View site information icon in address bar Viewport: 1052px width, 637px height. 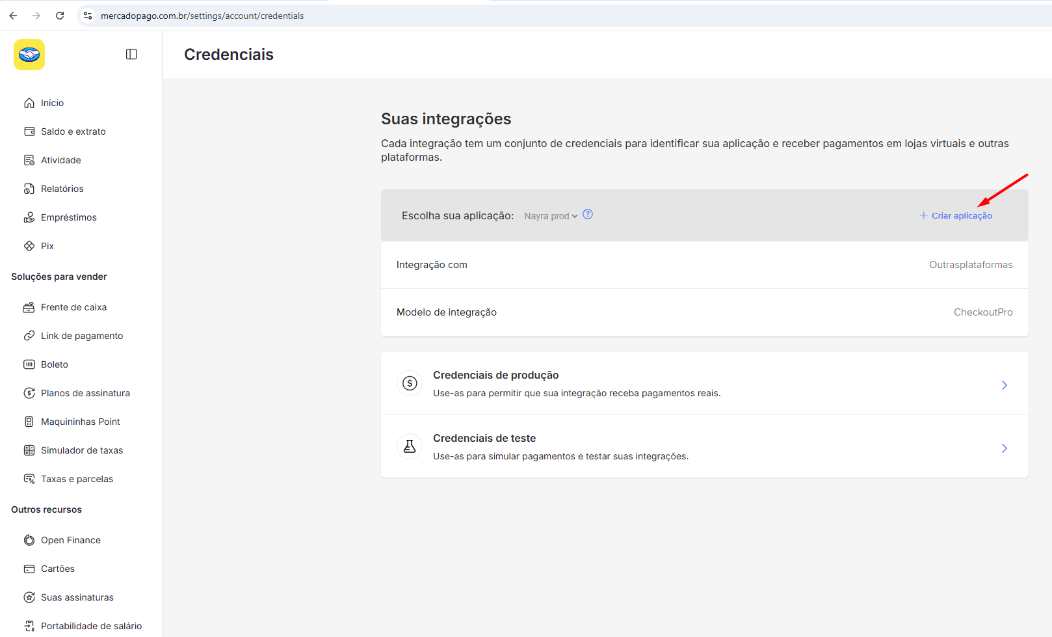coord(88,16)
